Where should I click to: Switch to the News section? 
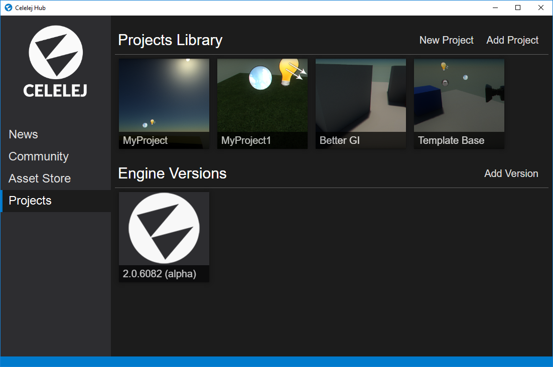(23, 134)
